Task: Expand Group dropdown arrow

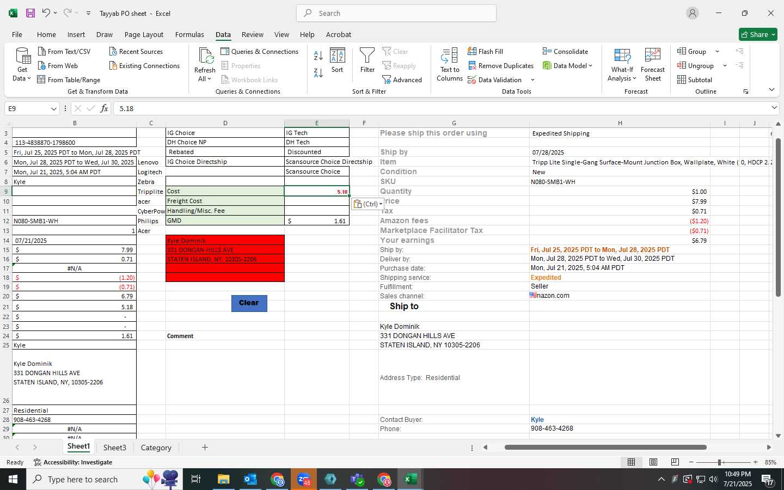Action: (x=717, y=52)
